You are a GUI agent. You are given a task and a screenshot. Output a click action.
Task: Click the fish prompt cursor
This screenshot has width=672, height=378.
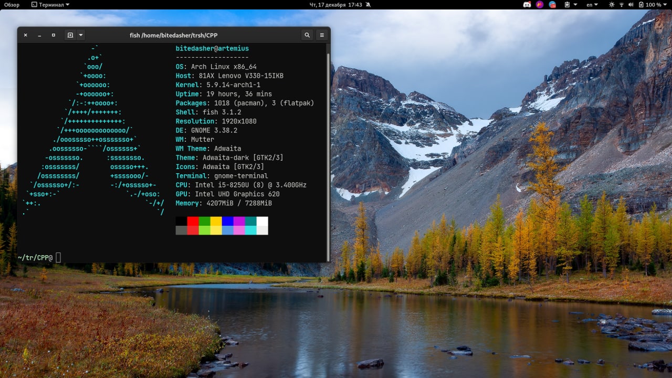[x=58, y=257]
